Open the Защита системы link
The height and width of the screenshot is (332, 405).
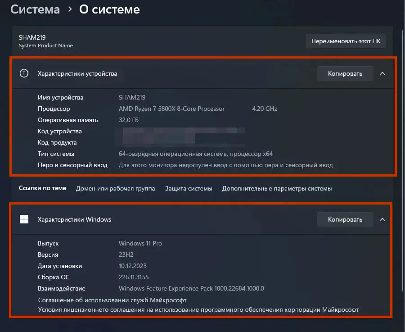click(189, 188)
